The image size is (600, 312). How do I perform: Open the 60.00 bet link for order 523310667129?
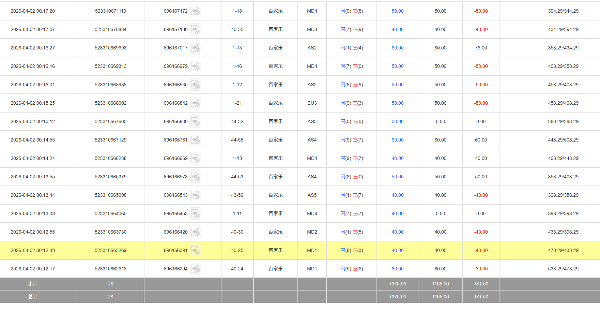pyautogui.click(x=397, y=140)
